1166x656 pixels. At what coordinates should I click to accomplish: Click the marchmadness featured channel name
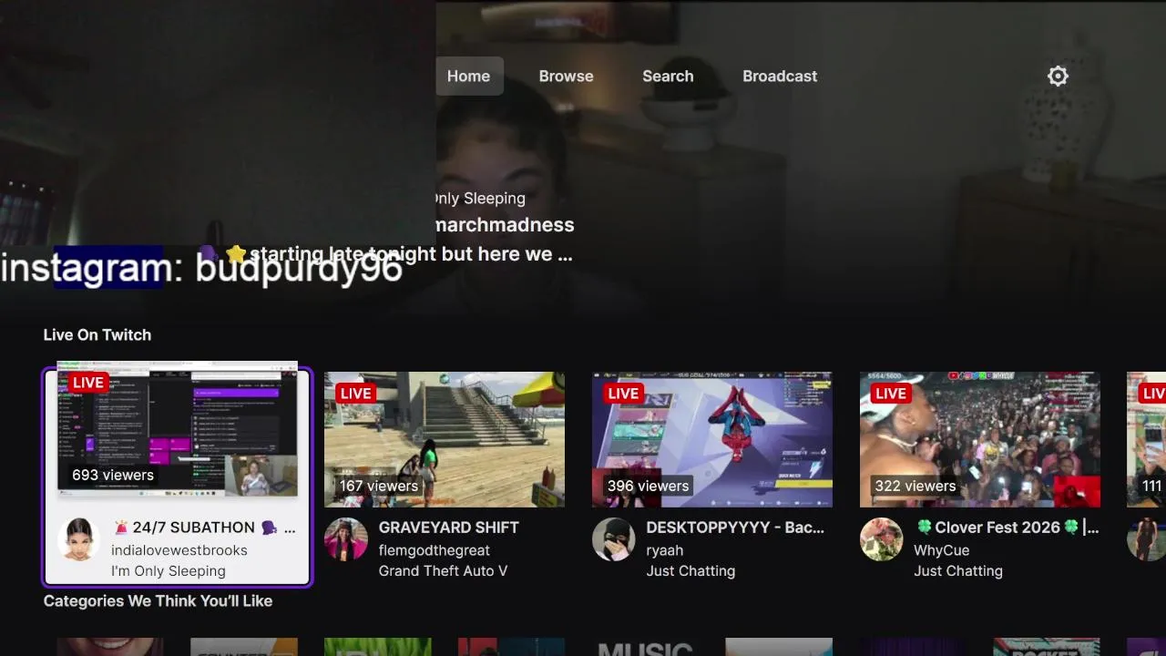tap(505, 225)
